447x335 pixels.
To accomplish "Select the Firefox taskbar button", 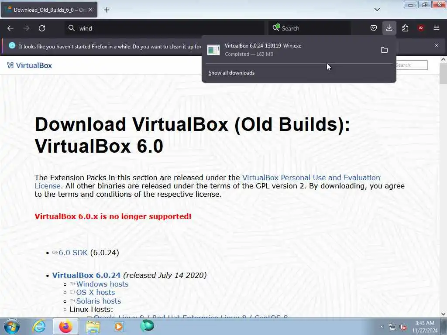I will click(x=66, y=326).
